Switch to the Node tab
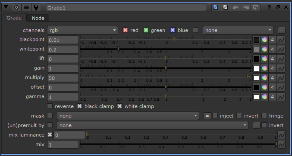292x156 pixels. pos(38,18)
